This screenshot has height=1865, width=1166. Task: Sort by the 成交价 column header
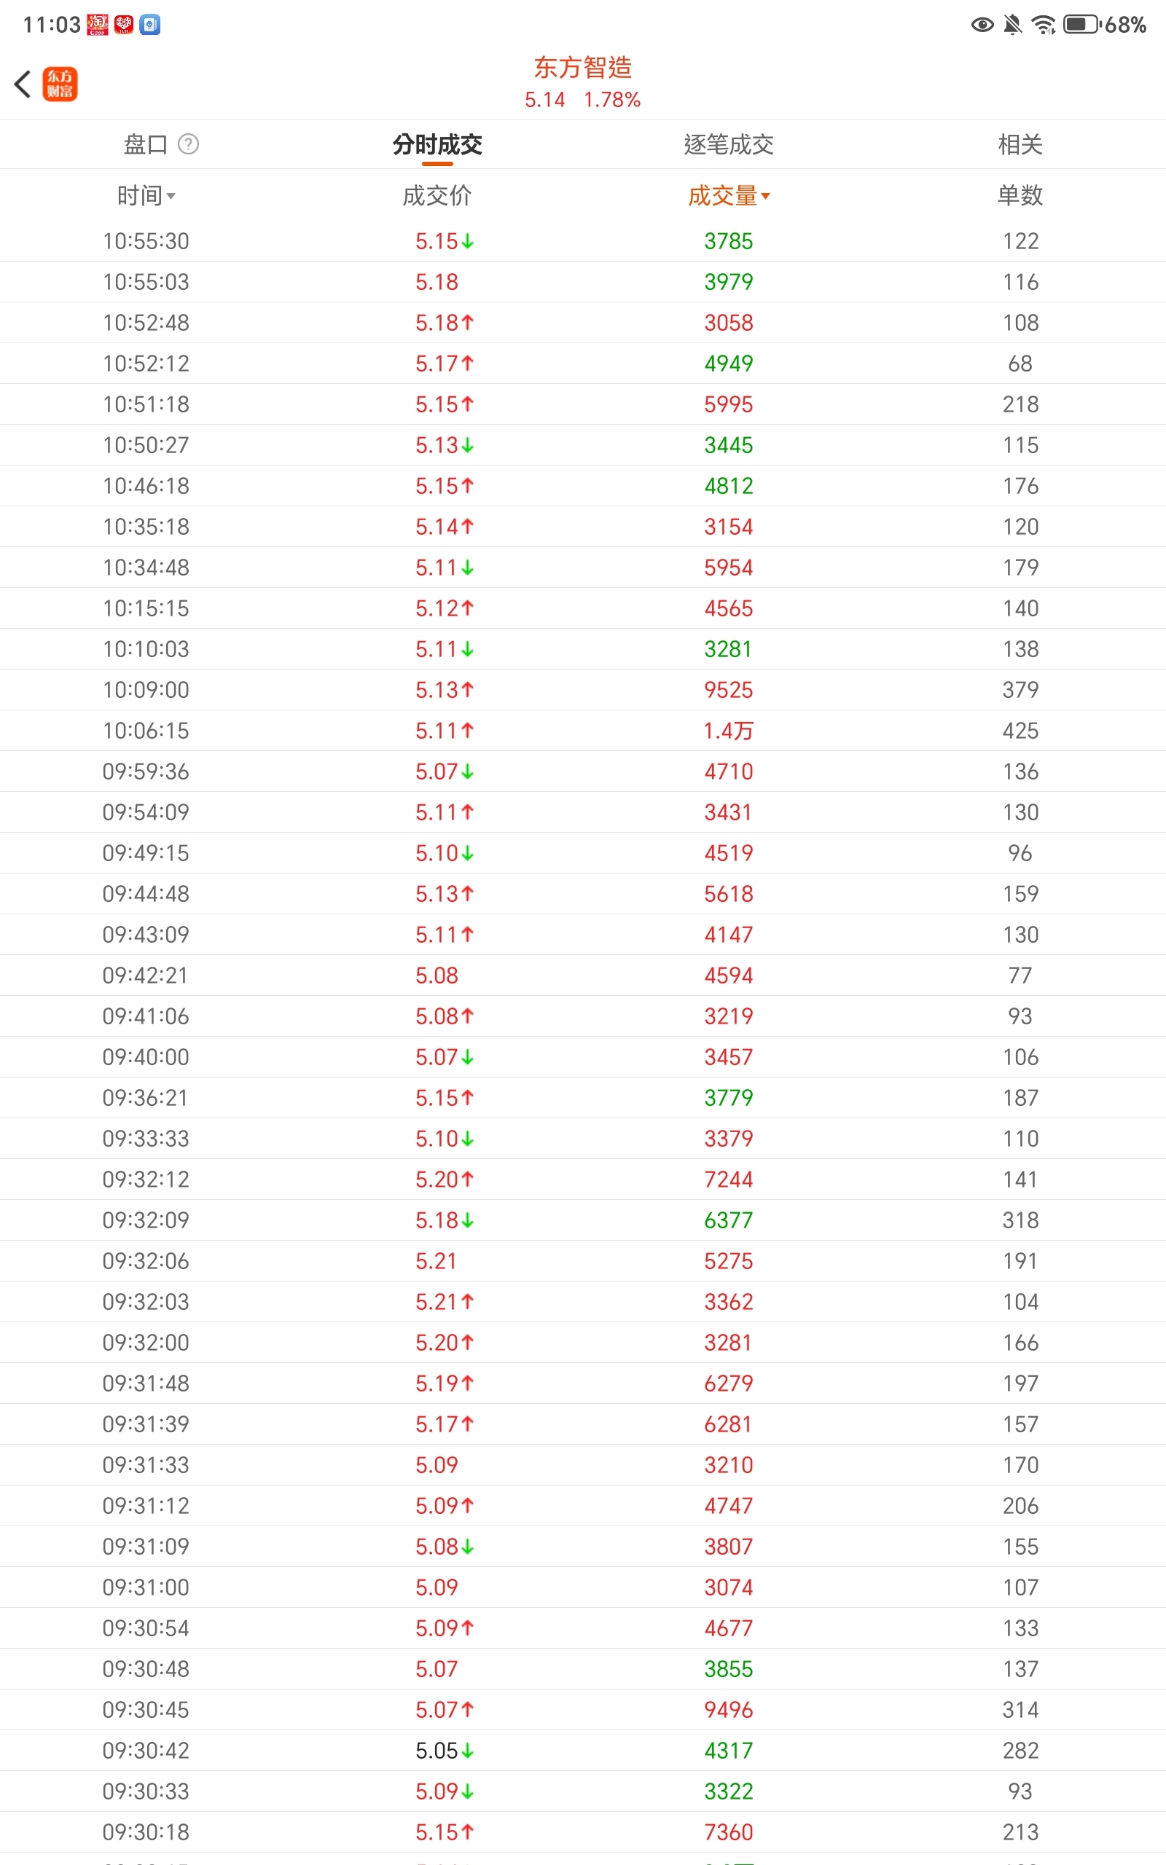(x=437, y=196)
